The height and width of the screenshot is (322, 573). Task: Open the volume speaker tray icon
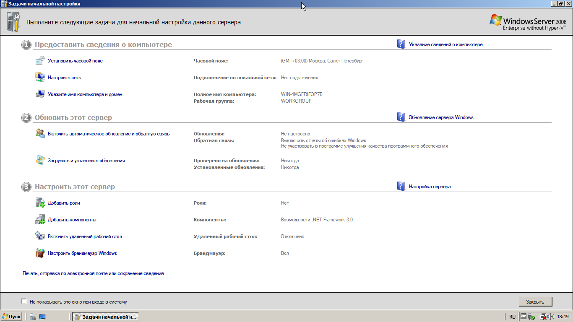tap(550, 317)
